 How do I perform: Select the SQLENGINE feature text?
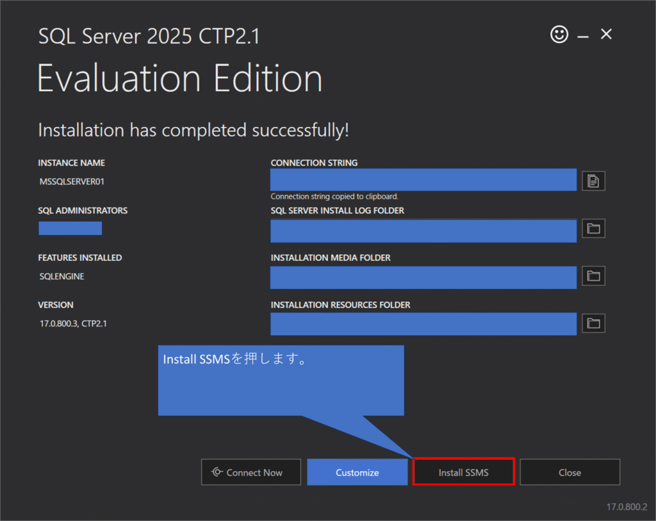pyautogui.click(x=62, y=276)
